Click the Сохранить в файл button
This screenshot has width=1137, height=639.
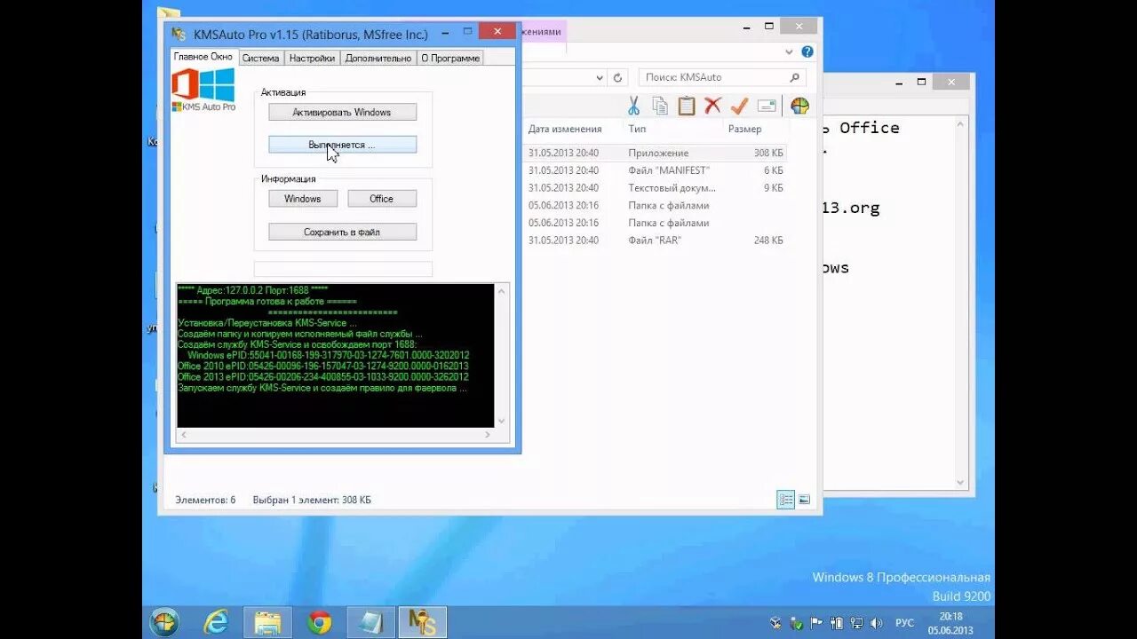pos(342,232)
